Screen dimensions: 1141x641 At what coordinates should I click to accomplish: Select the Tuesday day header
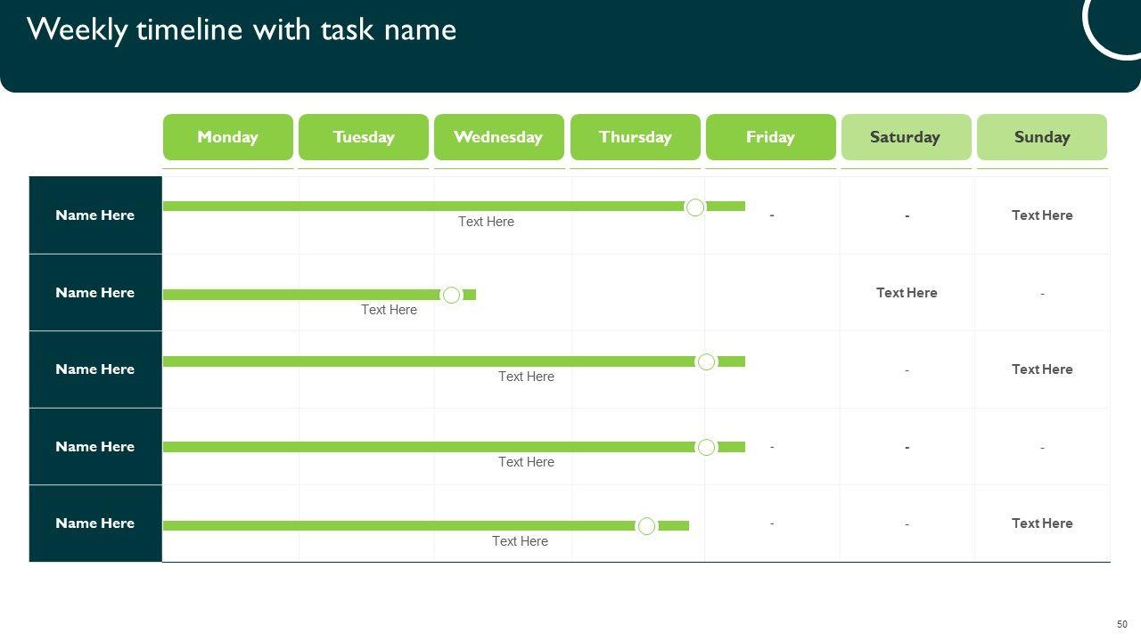(x=363, y=137)
